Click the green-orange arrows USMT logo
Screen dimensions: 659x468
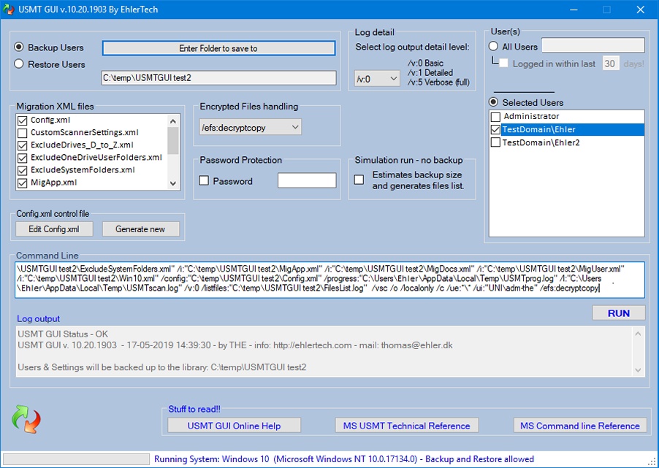(x=26, y=419)
